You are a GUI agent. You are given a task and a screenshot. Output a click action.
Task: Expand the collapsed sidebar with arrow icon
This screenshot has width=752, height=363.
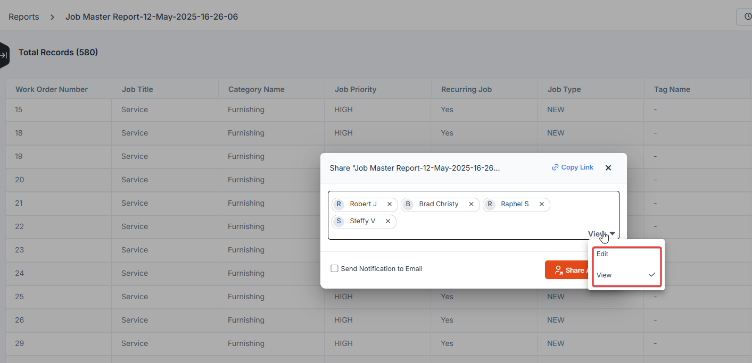tap(4, 55)
